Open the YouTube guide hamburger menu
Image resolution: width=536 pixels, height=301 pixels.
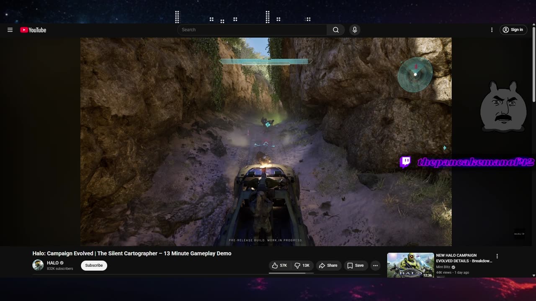point(10,30)
